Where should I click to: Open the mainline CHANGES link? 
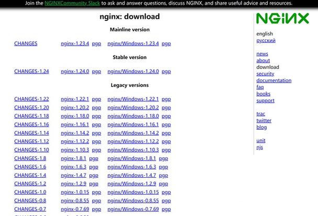click(x=26, y=43)
